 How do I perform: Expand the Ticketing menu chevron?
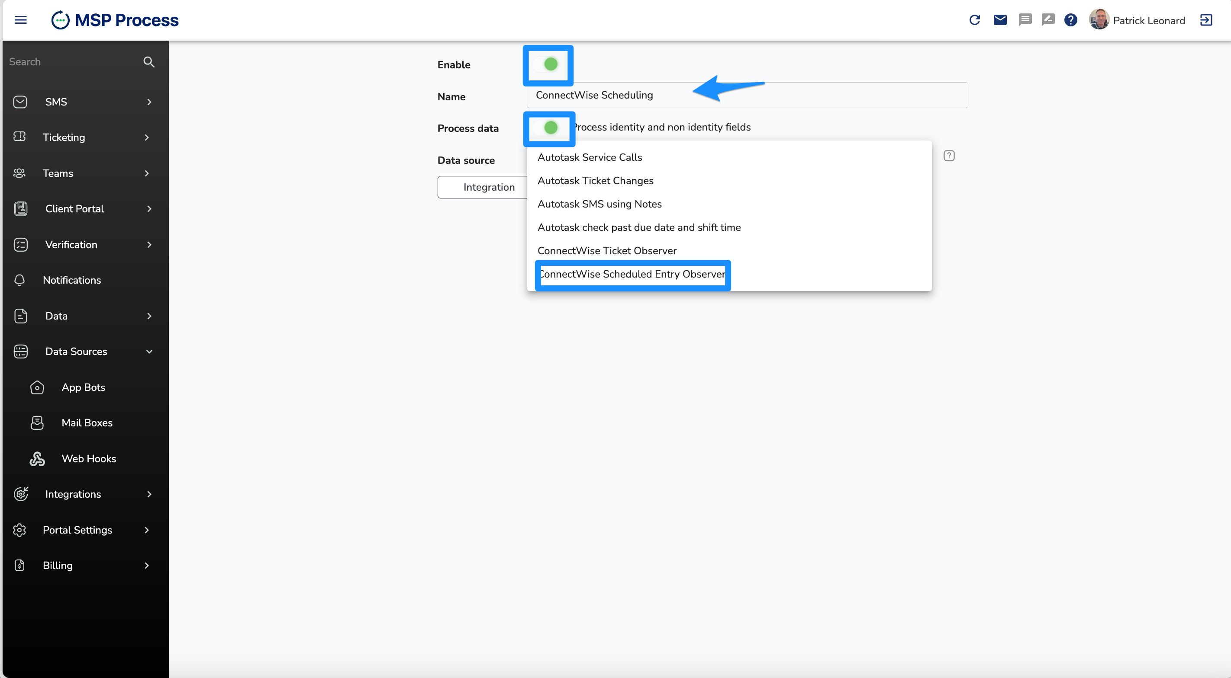click(x=147, y=138)
